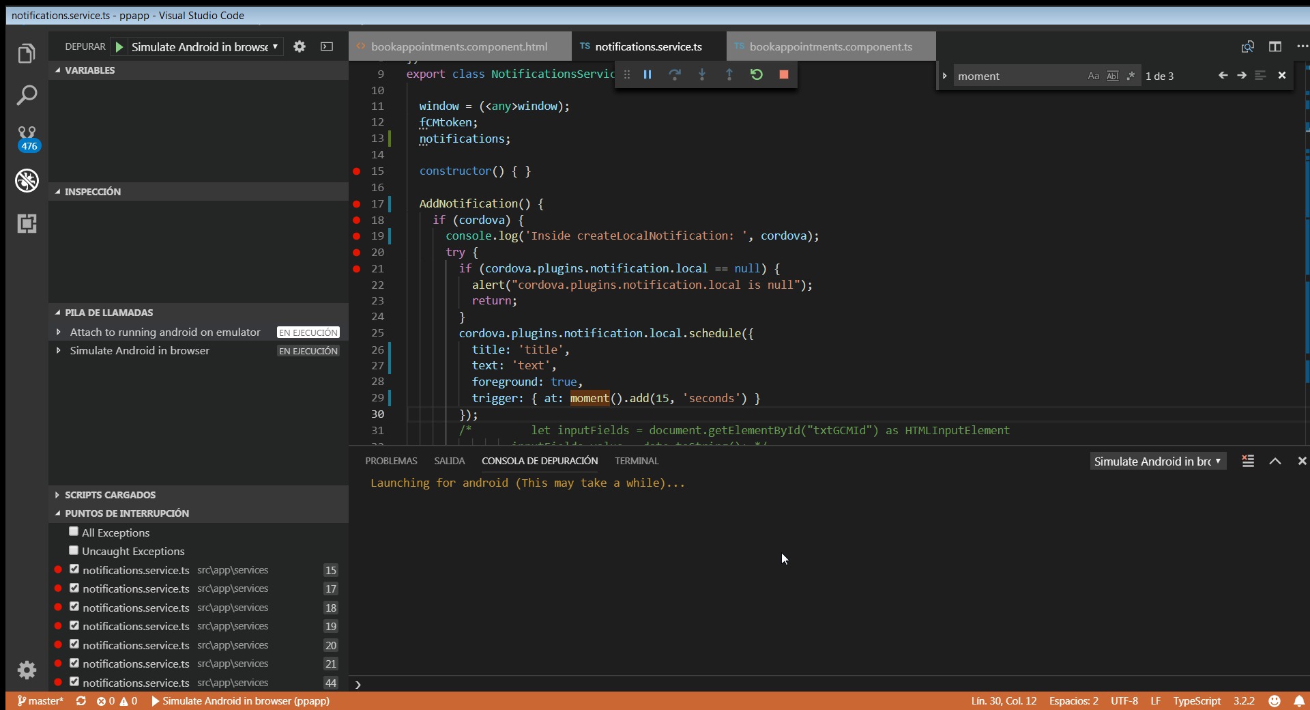Viewport: 1310px width, 710px height.
Task: Step over the current line
Action: click(675, 74)
